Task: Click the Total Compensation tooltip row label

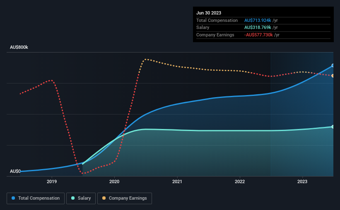Action: (217, 20)
